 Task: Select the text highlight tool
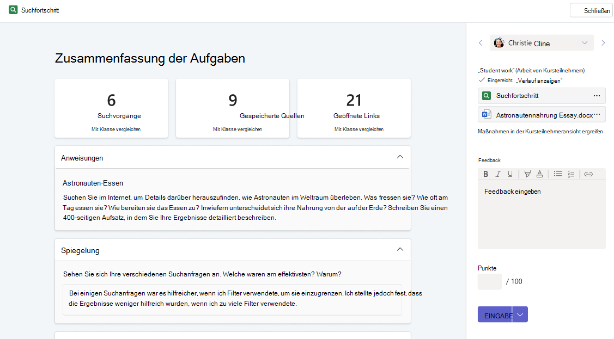pos(527,174)
